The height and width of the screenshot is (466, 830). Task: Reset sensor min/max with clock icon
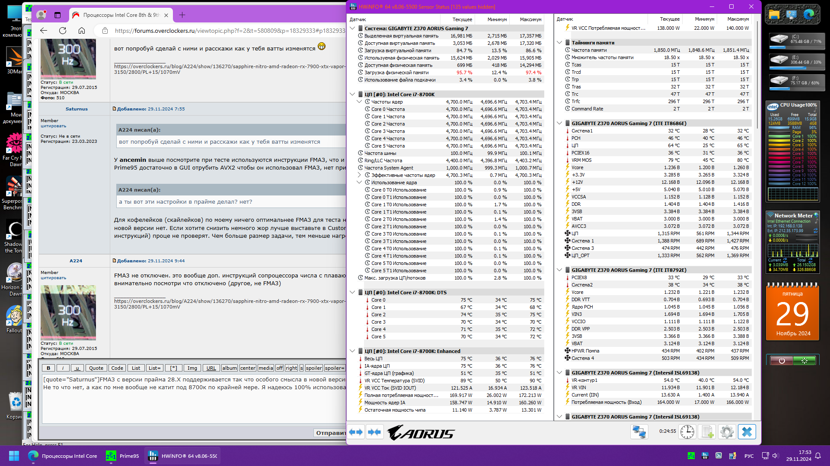coord(687,432)
